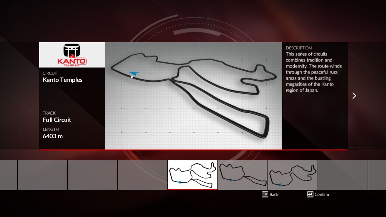Advance to next circuit with right chevron
This screenshot has height=217, width=386.
tap(354, 96)
